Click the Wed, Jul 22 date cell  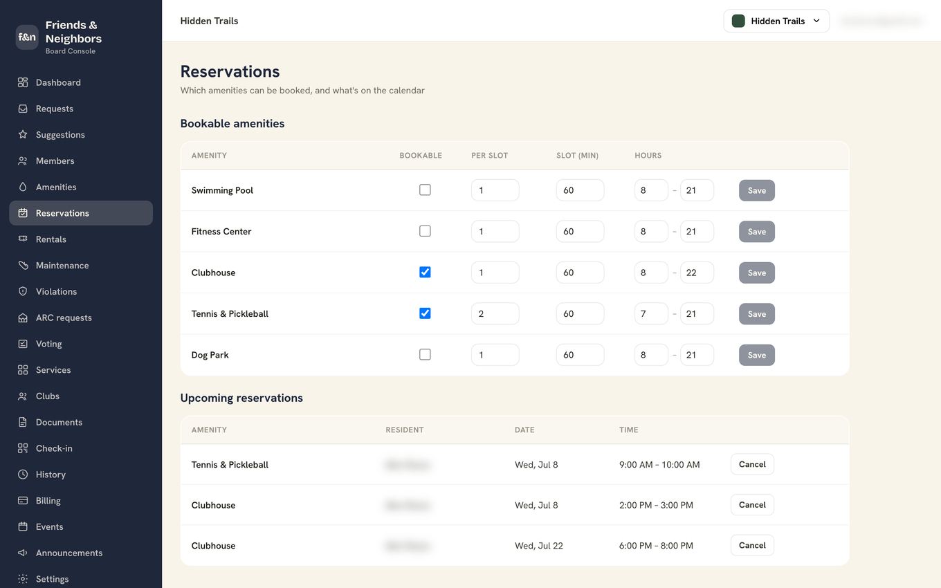point(539,546)
